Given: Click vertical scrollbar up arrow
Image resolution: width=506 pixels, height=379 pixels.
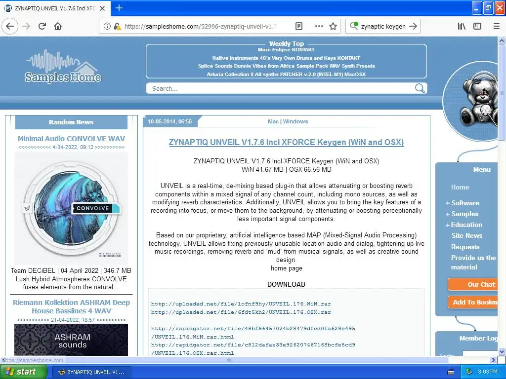Looking at the screenshot, I should pos(502,40).
